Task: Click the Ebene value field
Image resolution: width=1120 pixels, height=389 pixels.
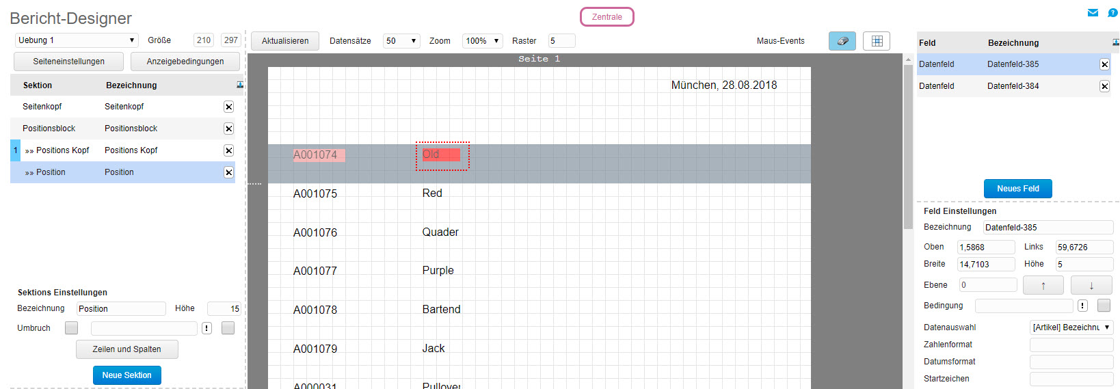Action: click(988, 285)
